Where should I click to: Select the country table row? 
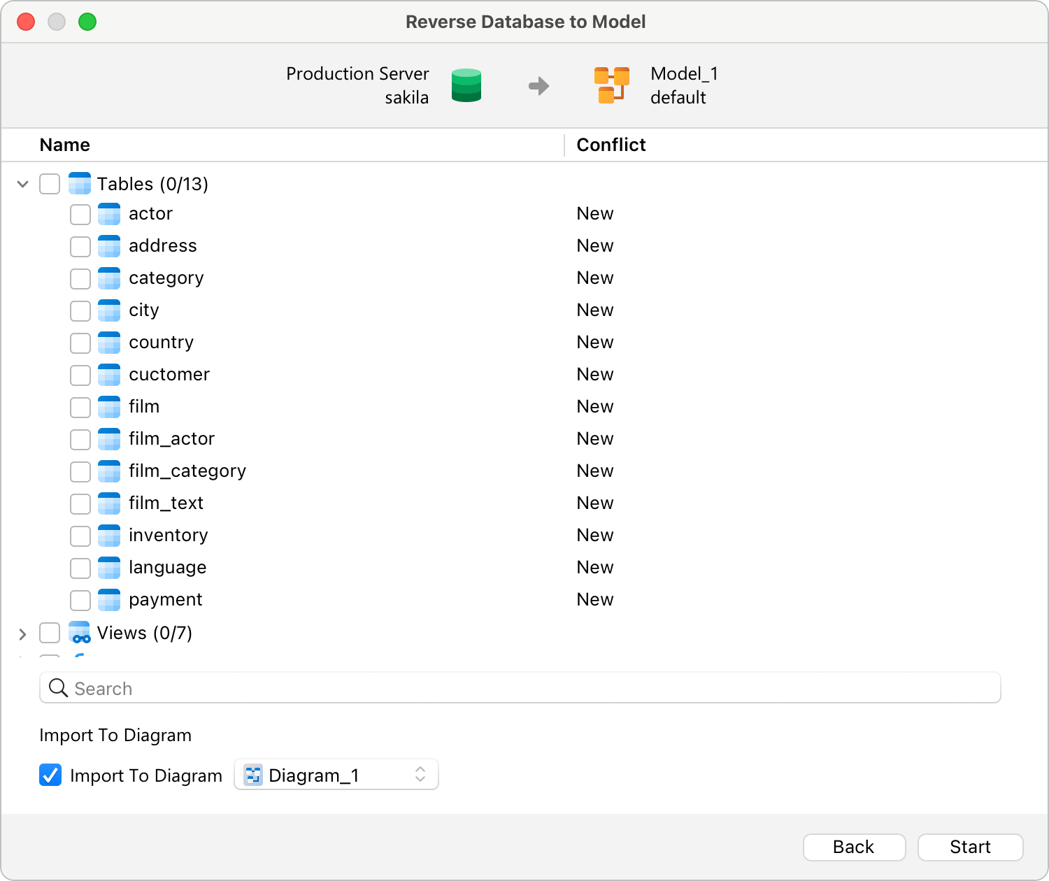pyautogui.click(x=161, y=343)
